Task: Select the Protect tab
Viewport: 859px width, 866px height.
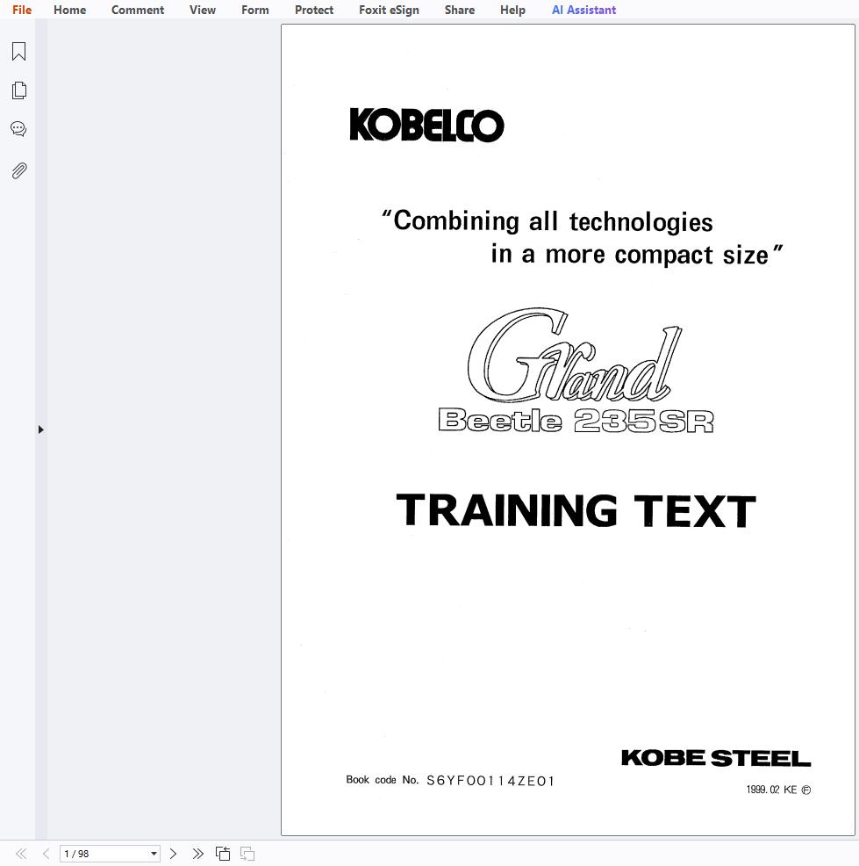Action: [314, 10]
